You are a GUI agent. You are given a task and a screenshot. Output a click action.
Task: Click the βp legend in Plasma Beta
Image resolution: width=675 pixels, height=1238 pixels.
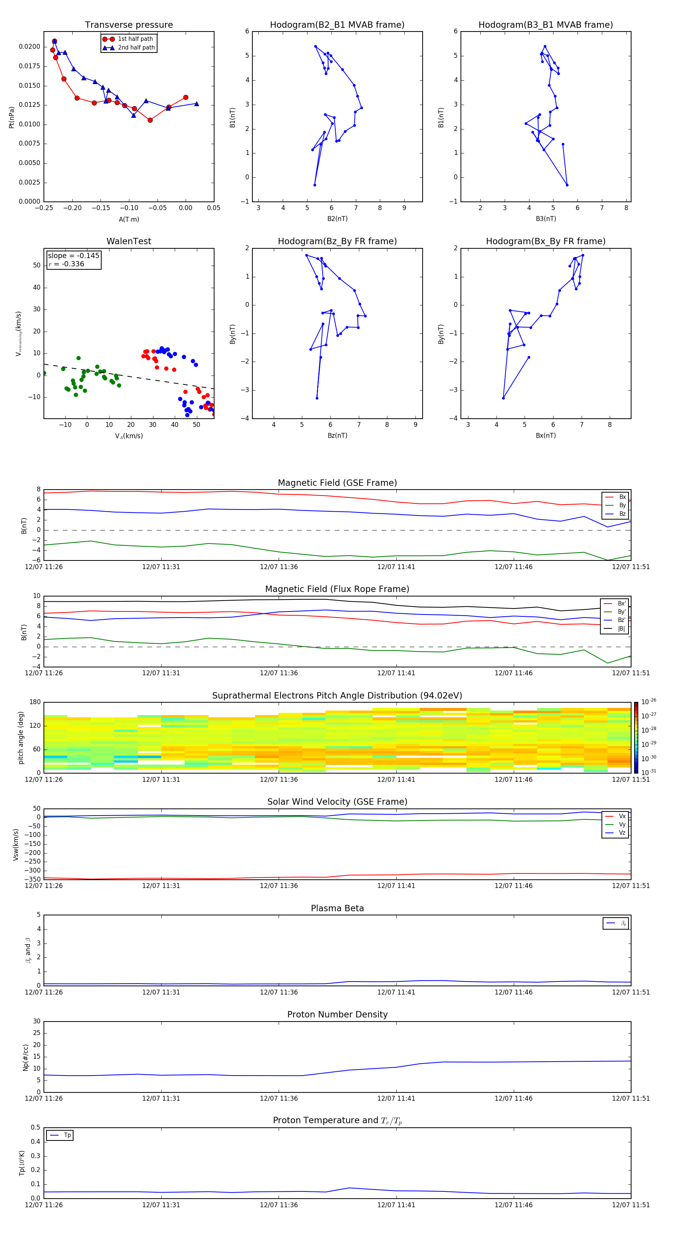[616, 923]
